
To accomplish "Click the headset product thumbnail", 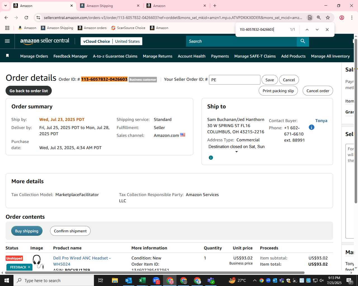I will 38,262.
